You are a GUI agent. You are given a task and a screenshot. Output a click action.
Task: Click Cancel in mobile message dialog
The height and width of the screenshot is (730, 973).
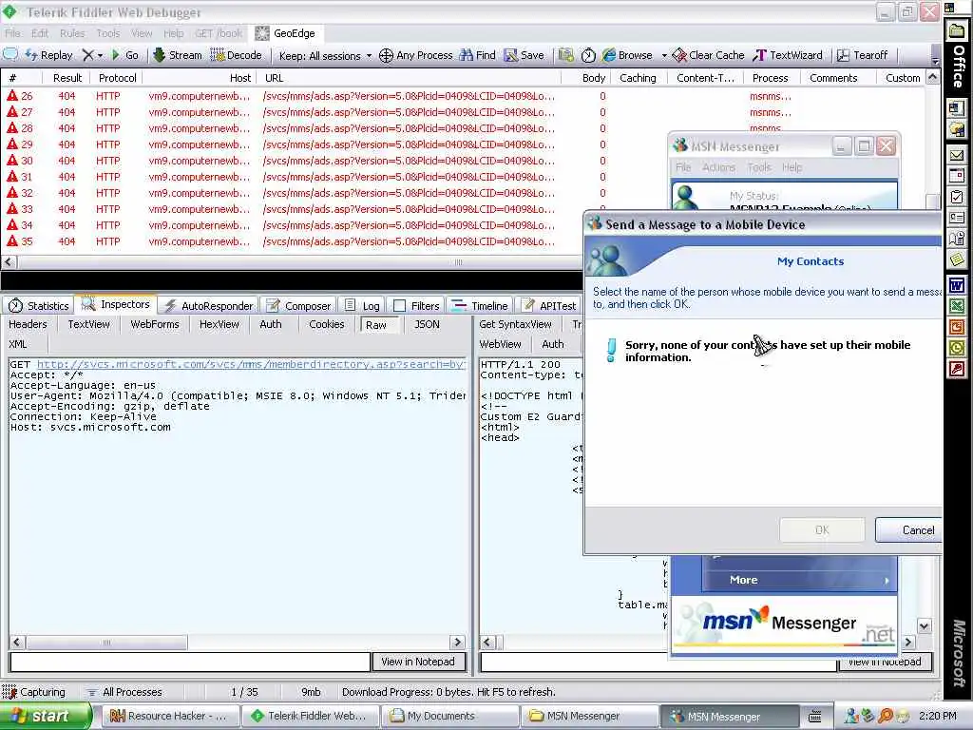909,530
